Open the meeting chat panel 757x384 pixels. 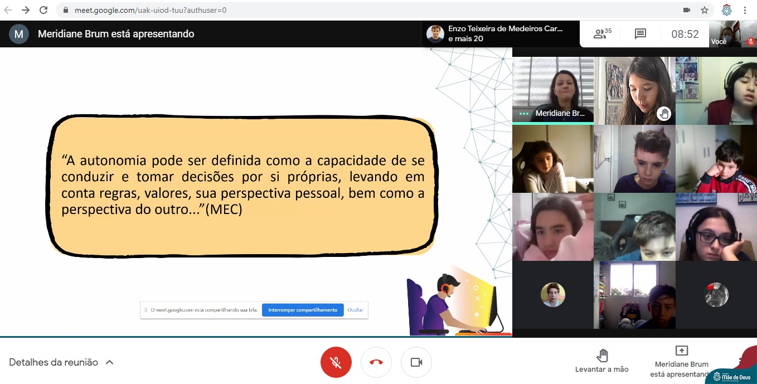640,34
